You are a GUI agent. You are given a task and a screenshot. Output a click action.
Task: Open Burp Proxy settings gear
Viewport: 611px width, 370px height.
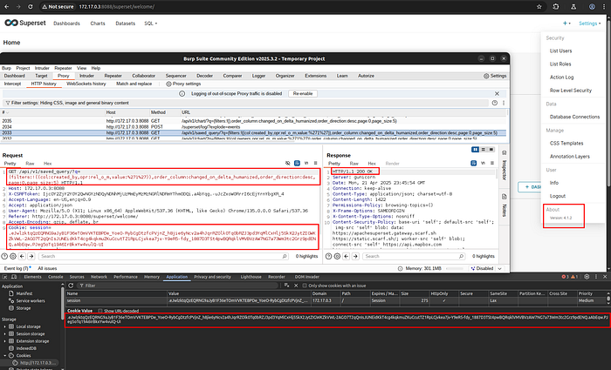coord(168,84)
